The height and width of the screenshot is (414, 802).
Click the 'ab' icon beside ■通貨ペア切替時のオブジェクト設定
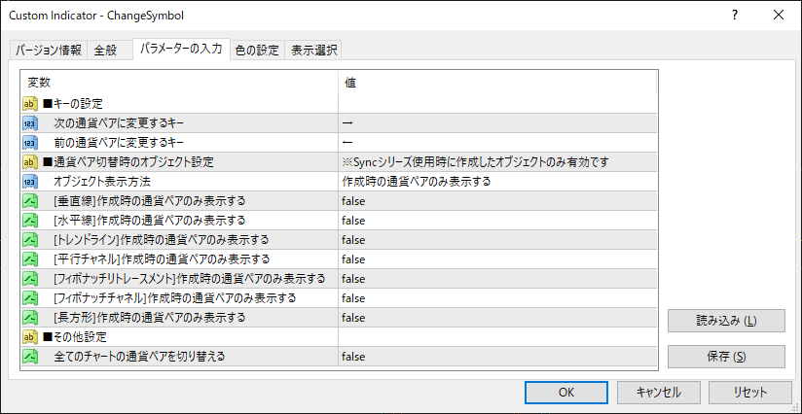(29, 161)
